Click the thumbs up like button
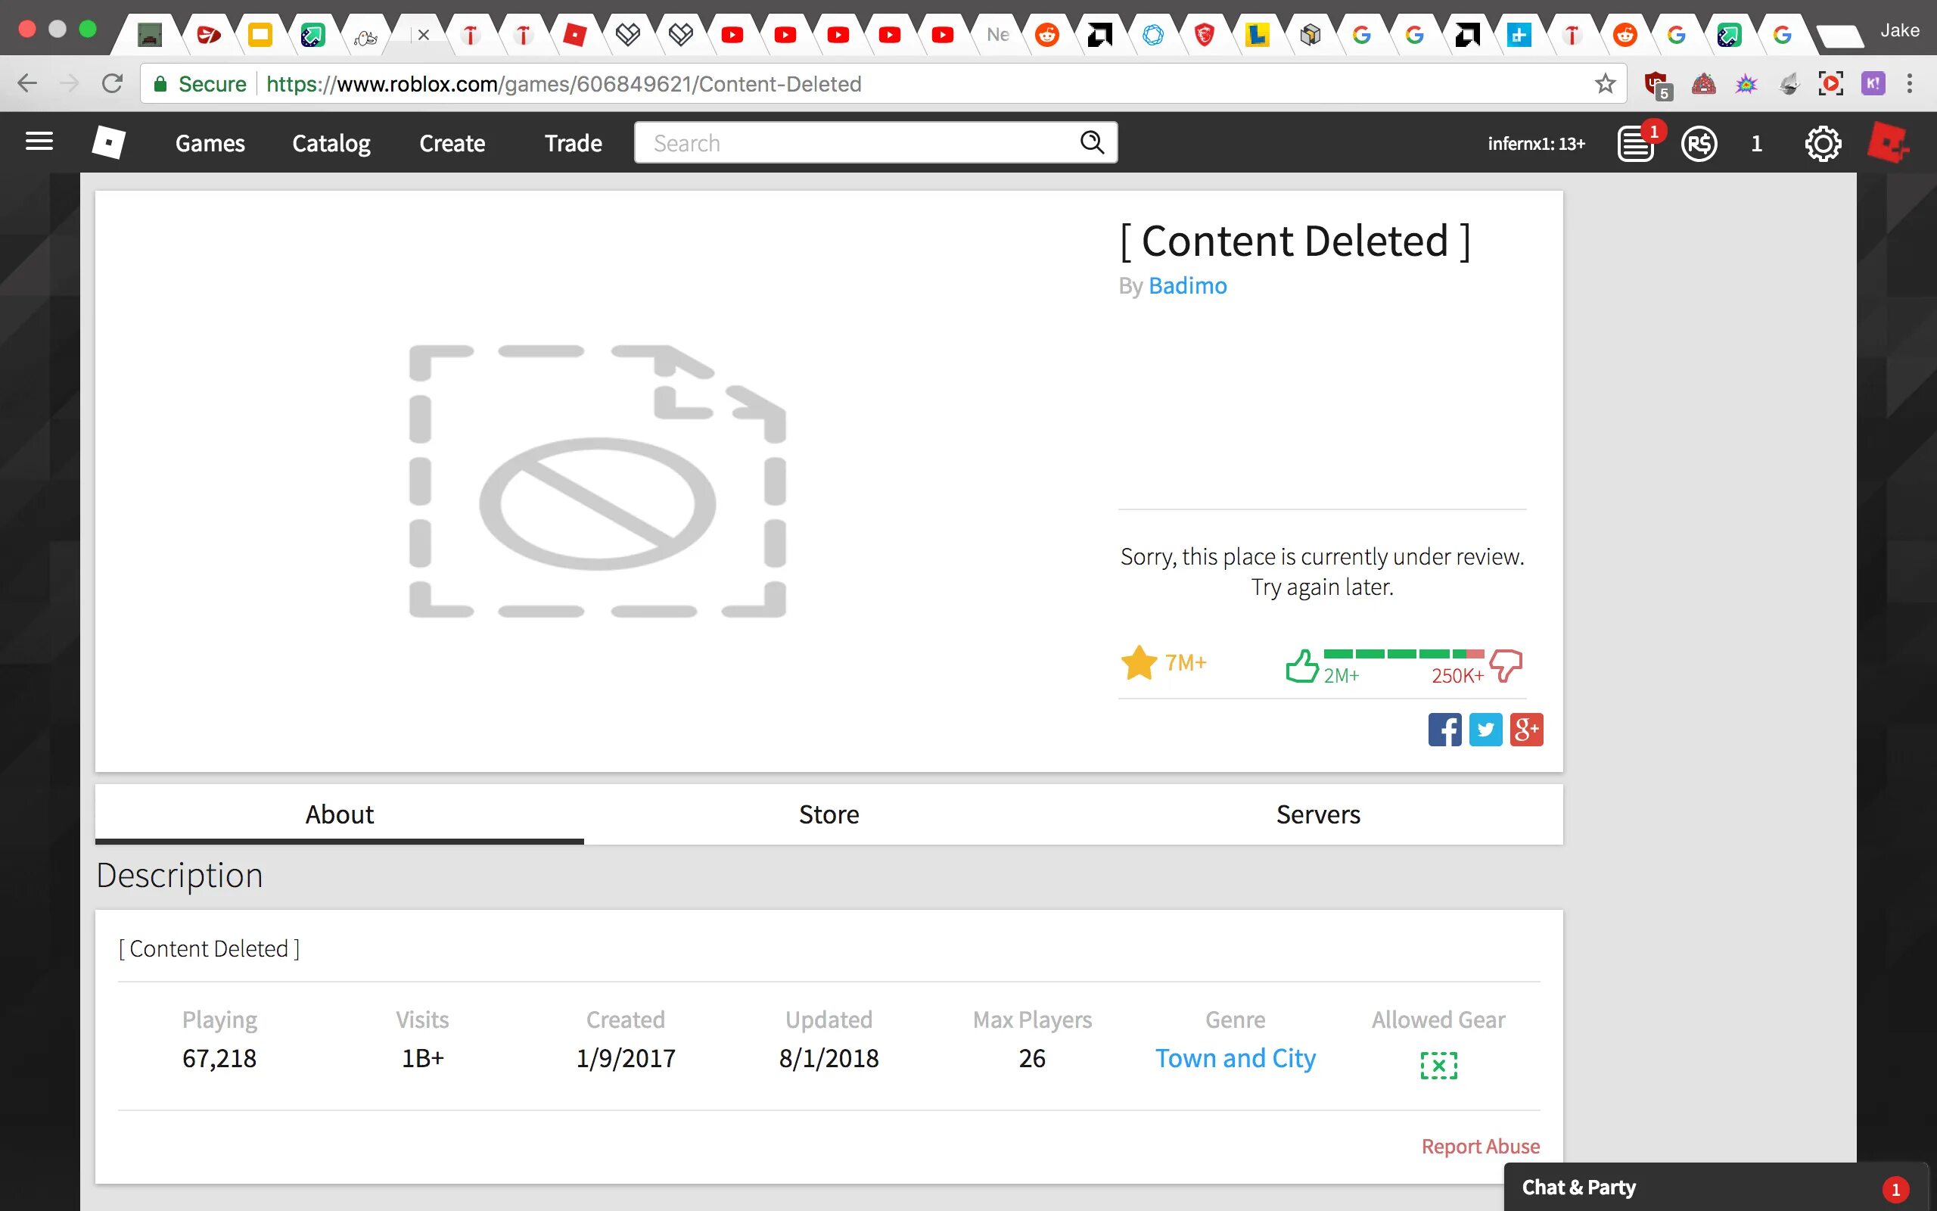 (1297, 663)
